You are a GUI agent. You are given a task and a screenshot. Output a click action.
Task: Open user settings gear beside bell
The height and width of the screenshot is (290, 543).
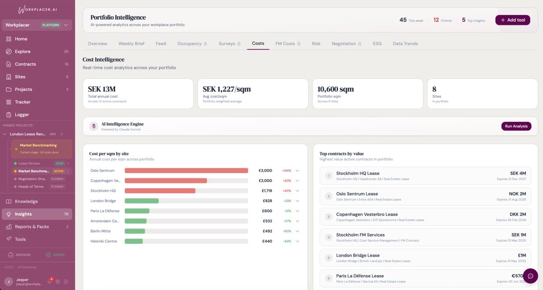(x=58, y=282)
